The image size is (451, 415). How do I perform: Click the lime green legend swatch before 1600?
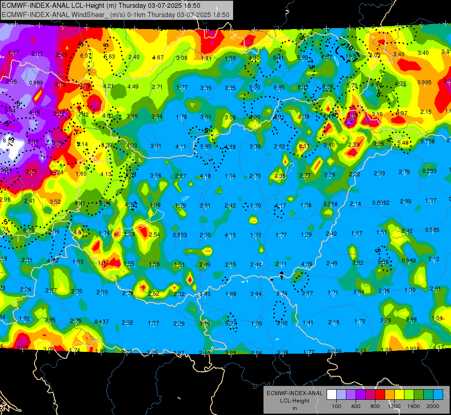click(x=409, y=394)
